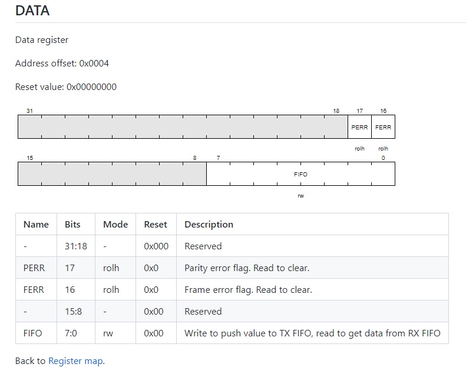Screen dimensions: 466x374
Task: Click the PERR bit field in diagram
Action: pos(359,127)
